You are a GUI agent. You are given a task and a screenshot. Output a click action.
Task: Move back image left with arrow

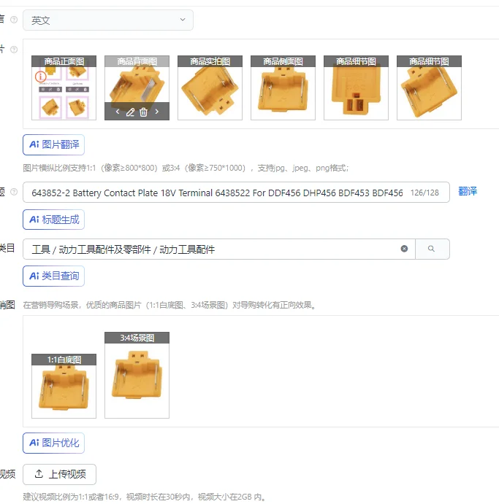coord(118,112)
